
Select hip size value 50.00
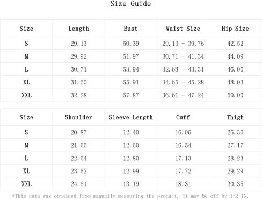click(x=235, y=95)
